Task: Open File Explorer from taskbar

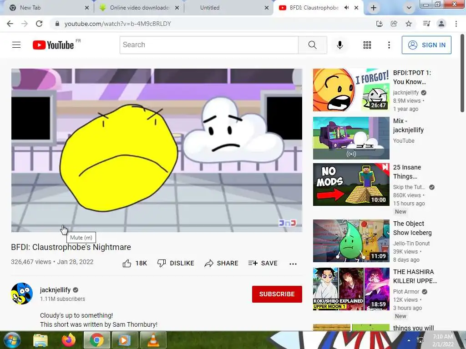Action: coord(41,340)
